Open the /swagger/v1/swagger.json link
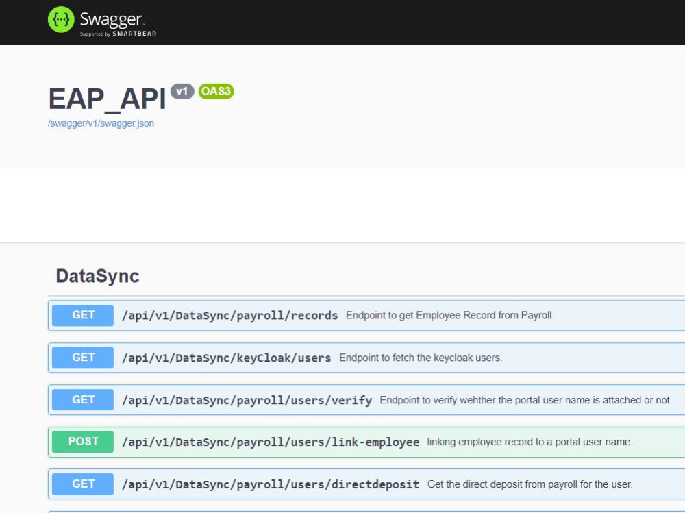The image size is (685, 513). [x=101, y=123]
